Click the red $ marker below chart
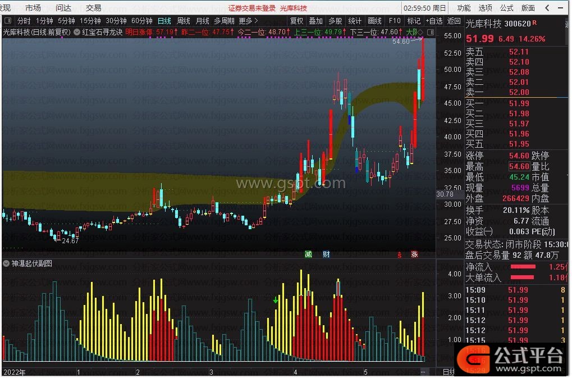572x378 pixels. (400, 254)
